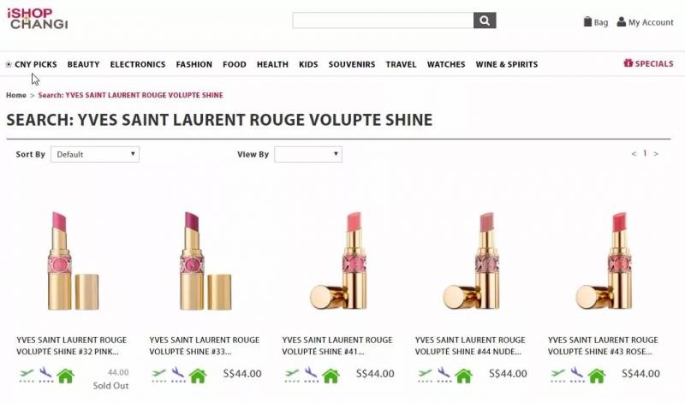Select the #41 lipstick product image
685x403 pixels.
(x=338, y=261)
